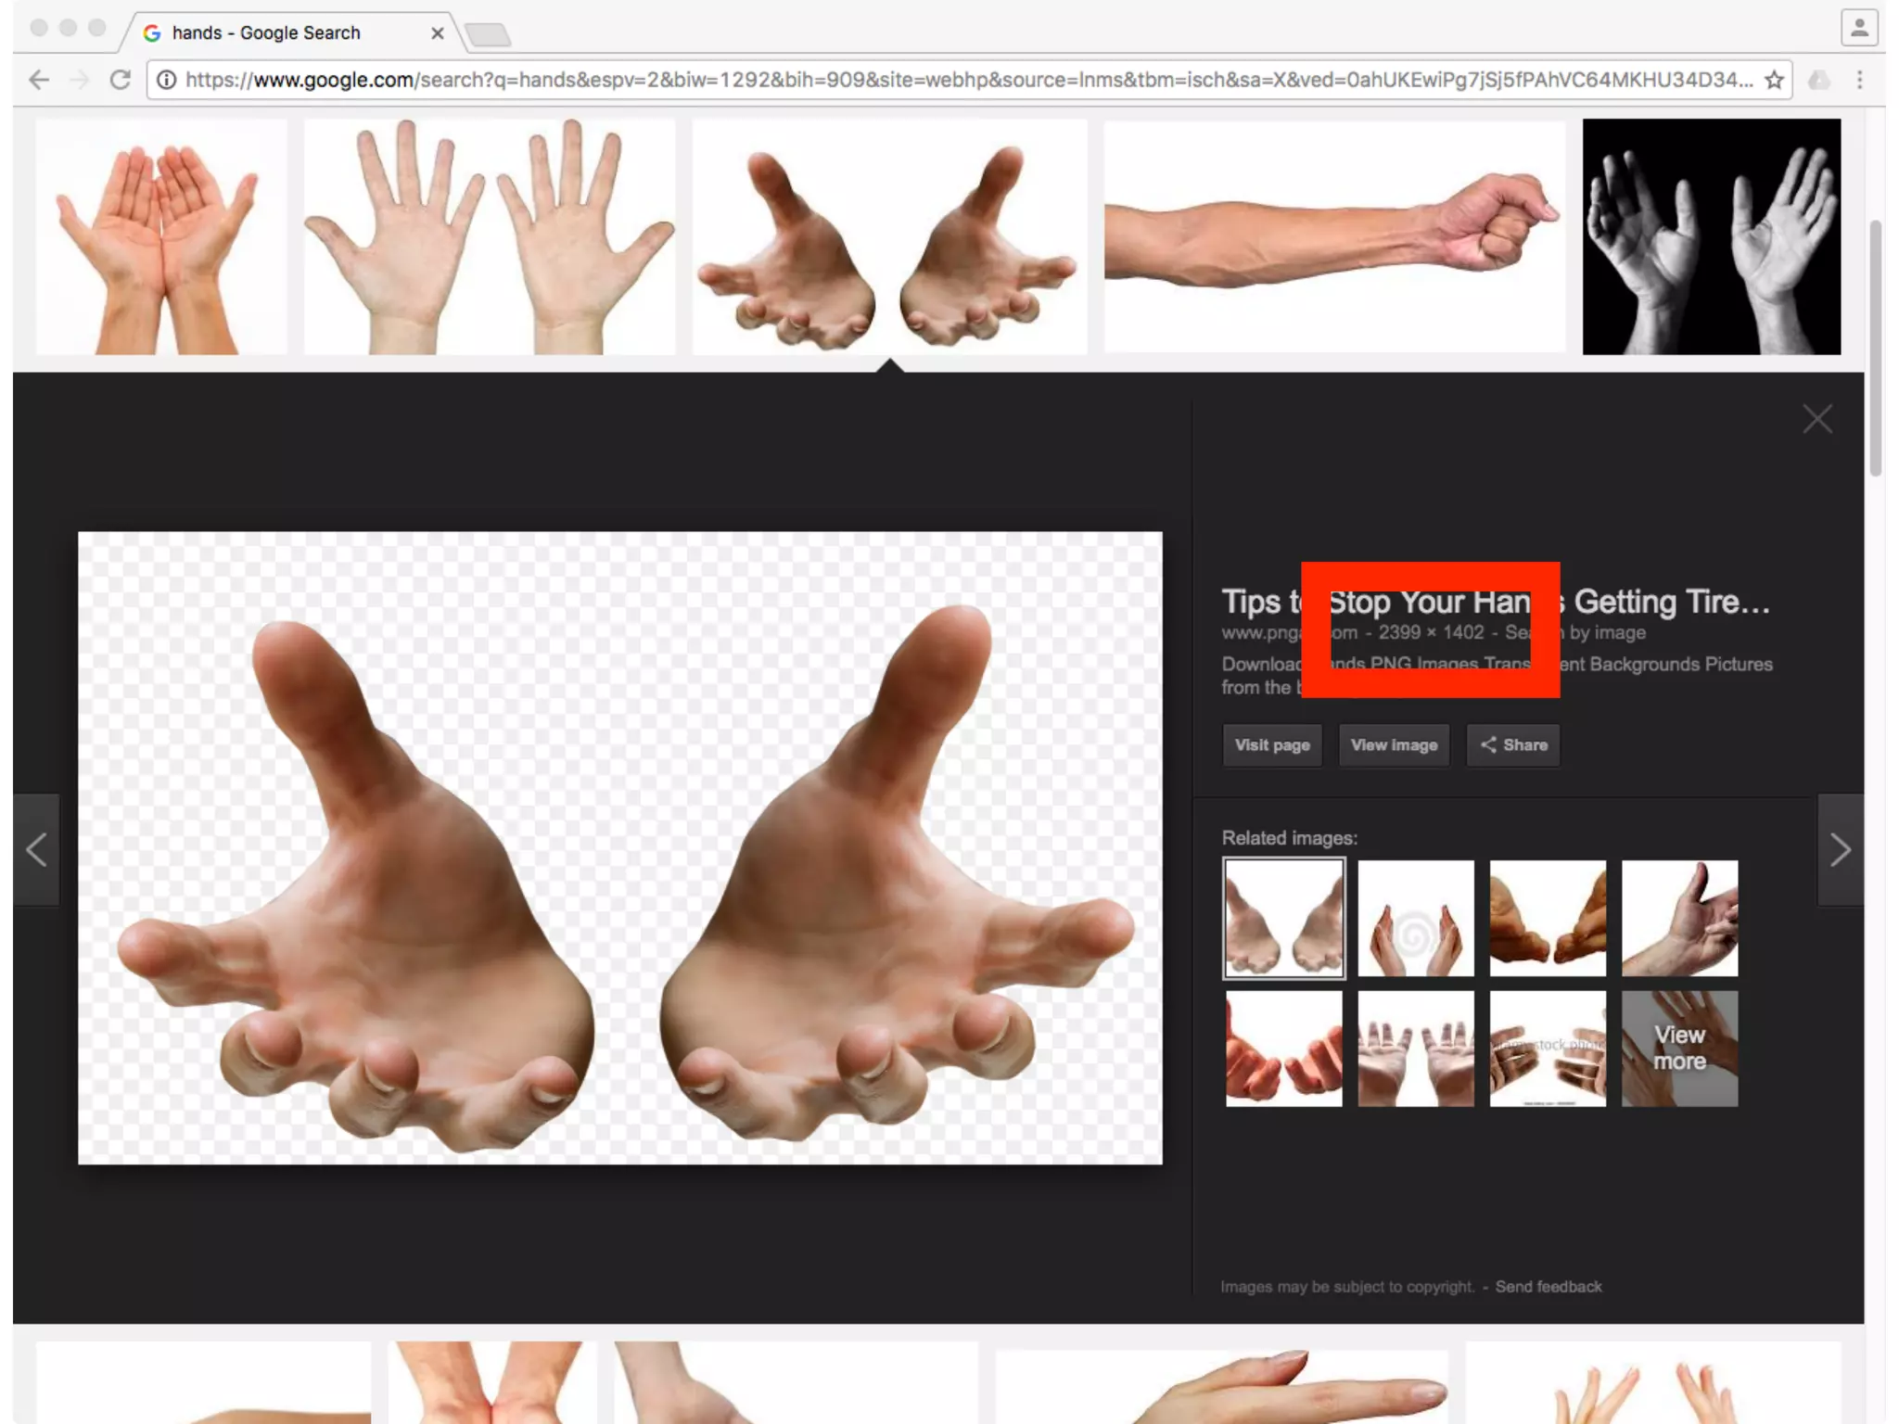The height and width of the screenshot is (1424, 1899).
Task: Click the page vertical scrollbar
Action: 1875,348
